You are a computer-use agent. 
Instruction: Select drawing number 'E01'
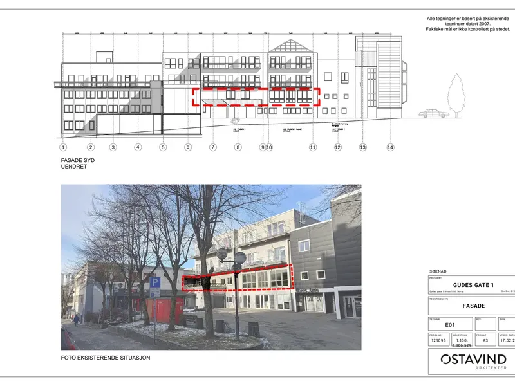[450, 325]
